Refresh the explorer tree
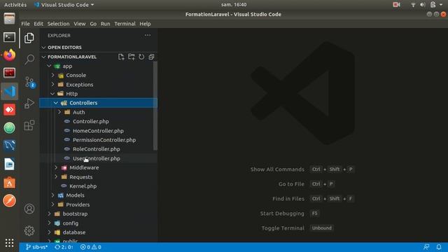This screenshot has width=448, height=252. coord(141,57)
